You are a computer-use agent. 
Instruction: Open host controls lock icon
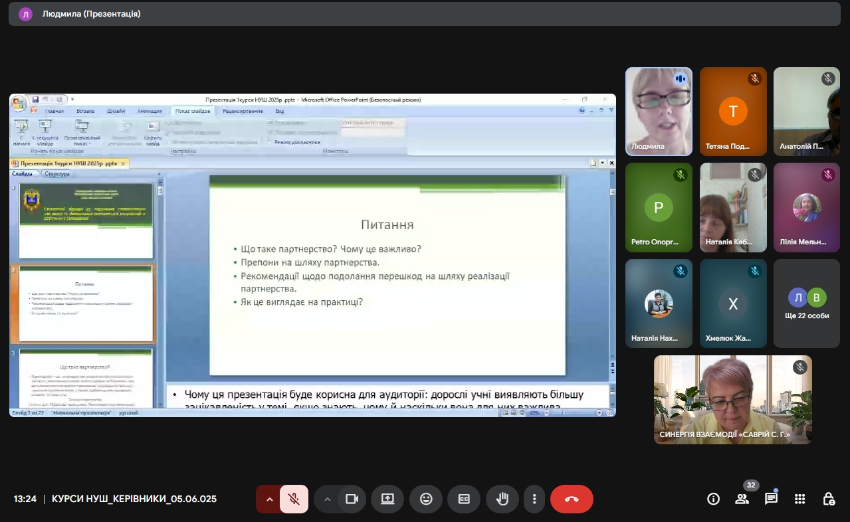point(828,499)
